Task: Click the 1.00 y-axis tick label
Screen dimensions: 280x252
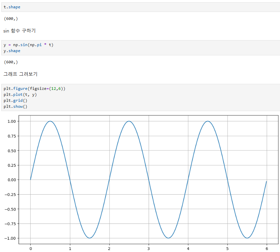Action: pos(12,121)
